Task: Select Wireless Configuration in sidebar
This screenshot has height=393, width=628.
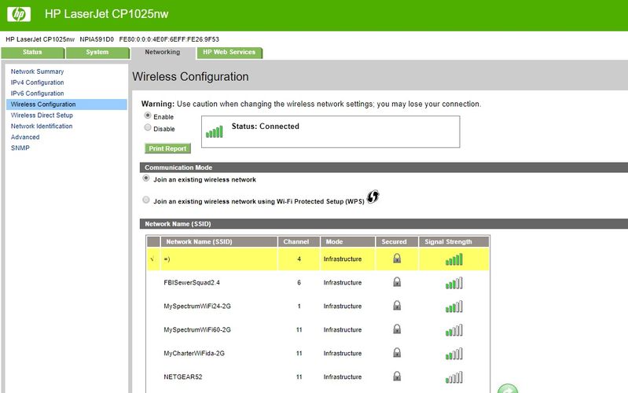Action: coord(67,105)
